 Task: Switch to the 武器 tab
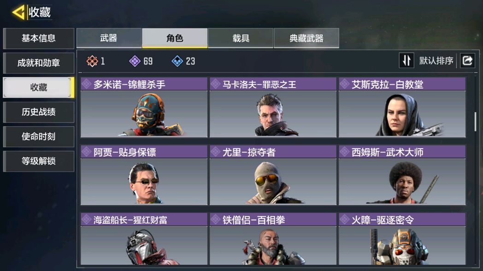(109, 38)
